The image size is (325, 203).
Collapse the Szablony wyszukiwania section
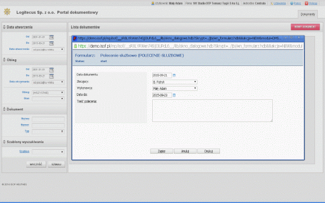tap(4, 142)
